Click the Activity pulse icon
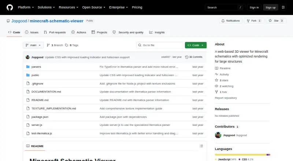This screenshot has height=161, width=293. 216,74
